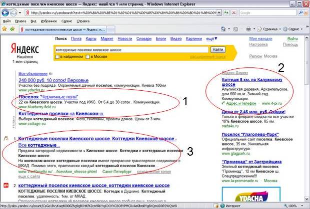Click the browser Back arrow button
310x209 pixels.
point(5,13)
